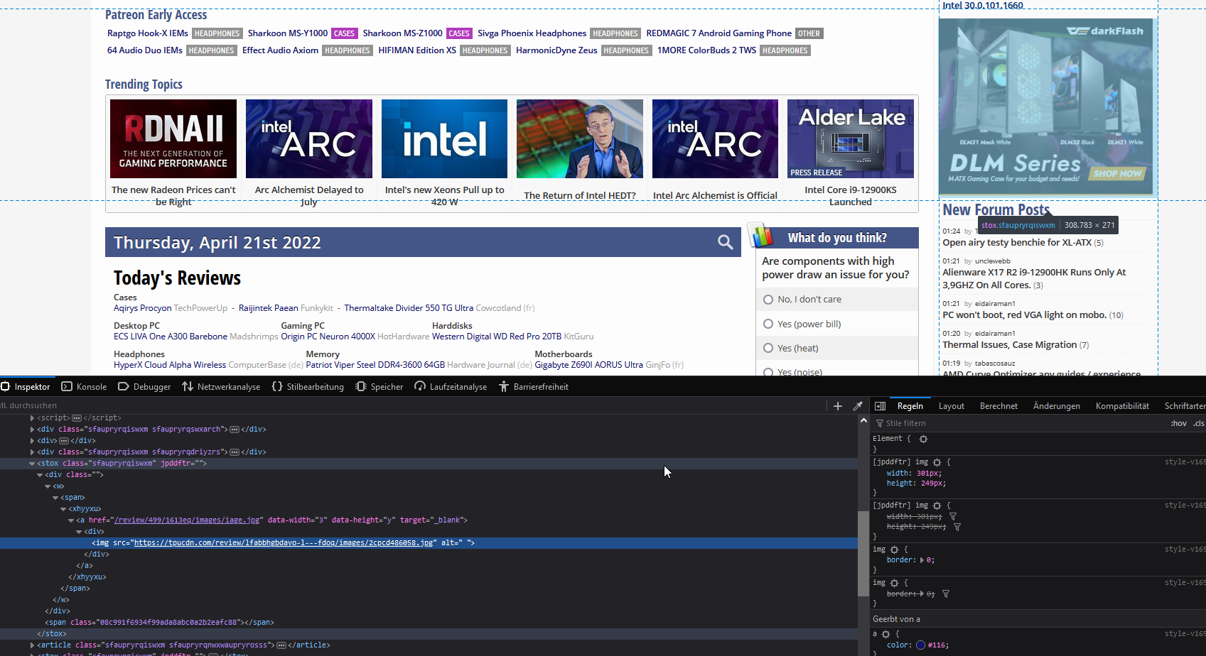Click the magnifier search icon in the date bar
Image resolution: width=1206 pixels, height=656 pixels.
725,242
